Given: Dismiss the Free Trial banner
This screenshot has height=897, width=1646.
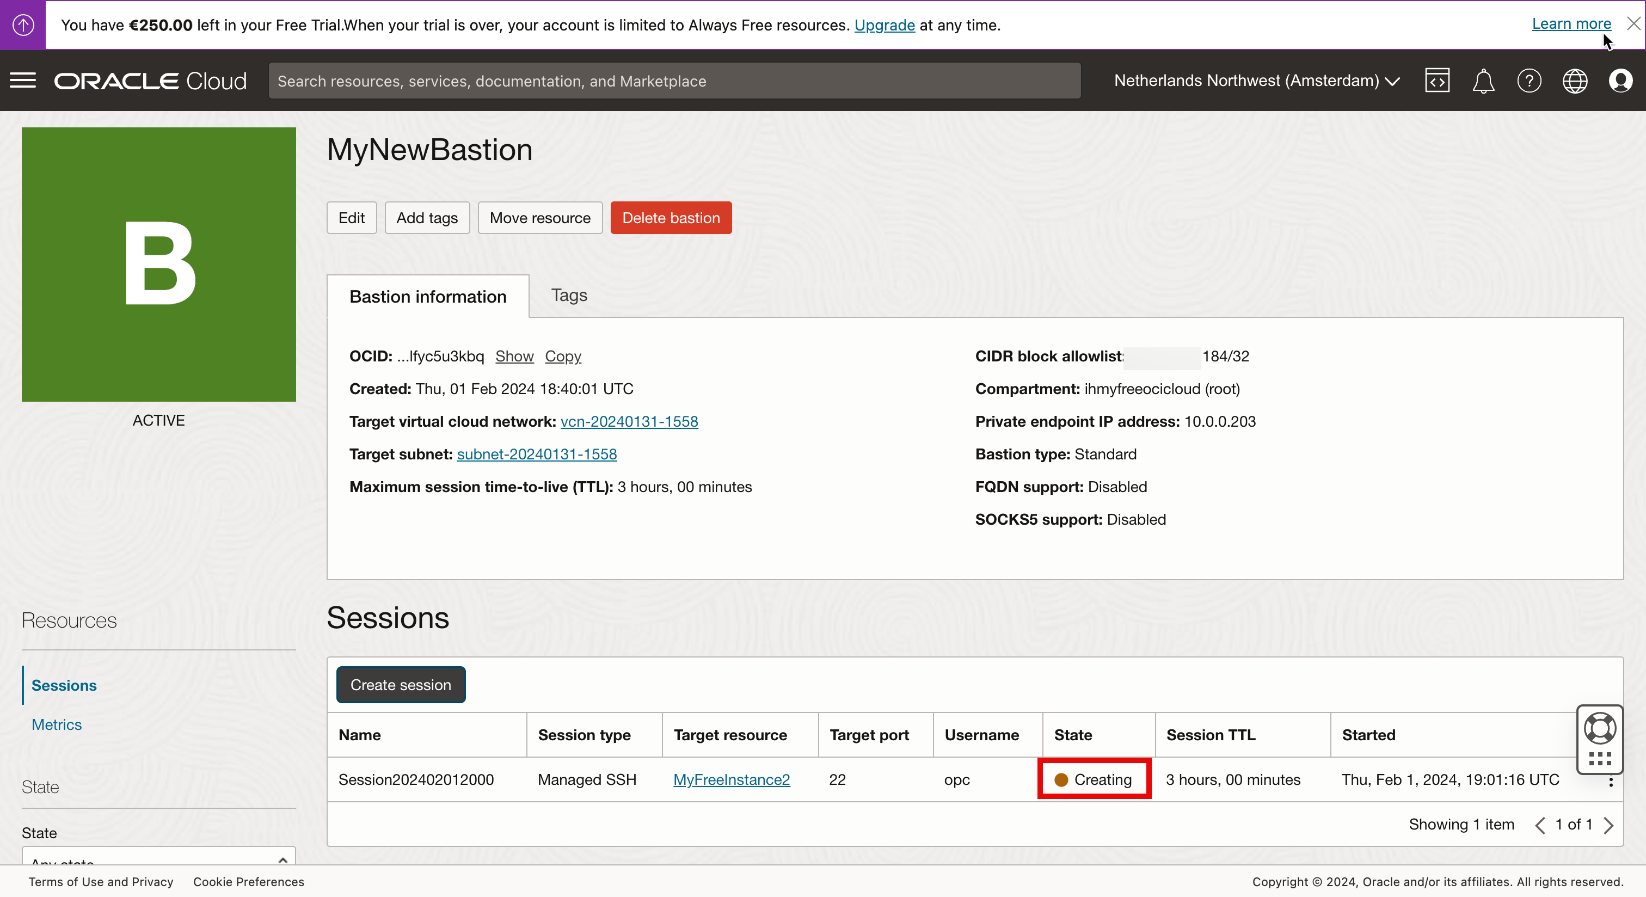Looking at the screenshot, I should 1633,23.
